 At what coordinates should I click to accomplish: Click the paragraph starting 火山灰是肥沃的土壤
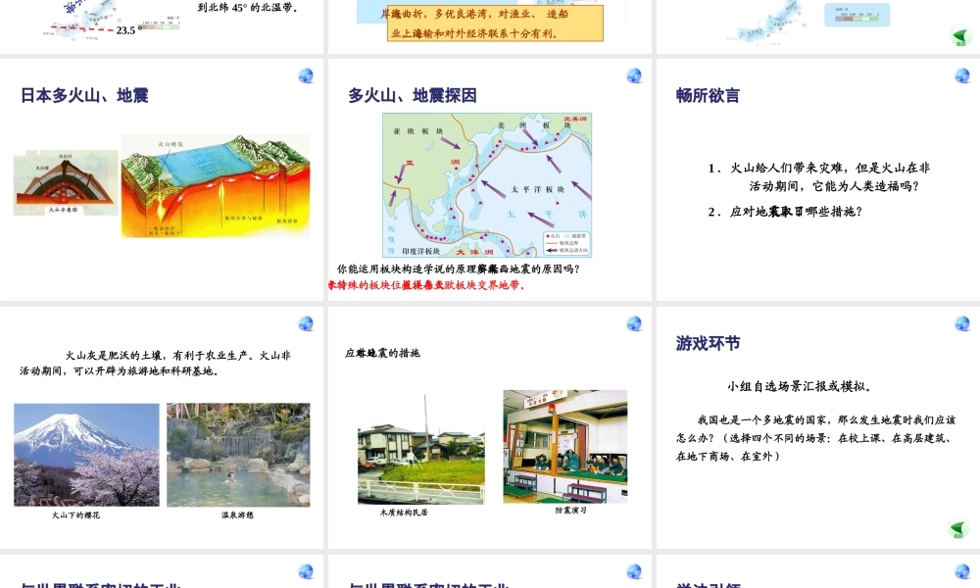click(155, 363)
